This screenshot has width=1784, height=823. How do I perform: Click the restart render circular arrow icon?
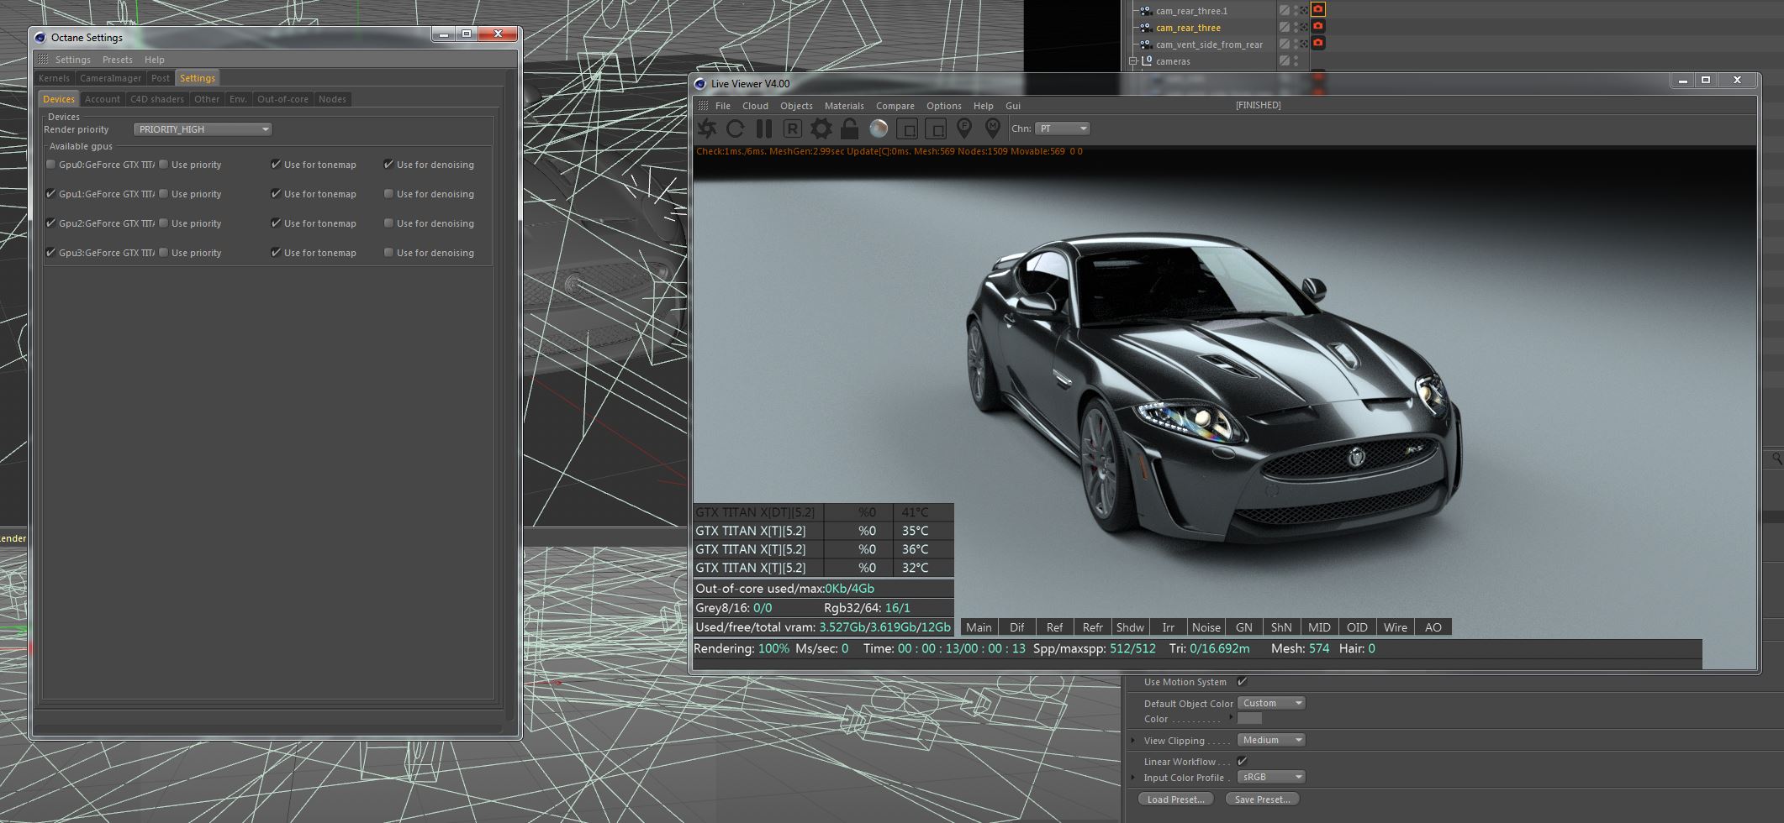pyautogui.click(x=736, y=128)
